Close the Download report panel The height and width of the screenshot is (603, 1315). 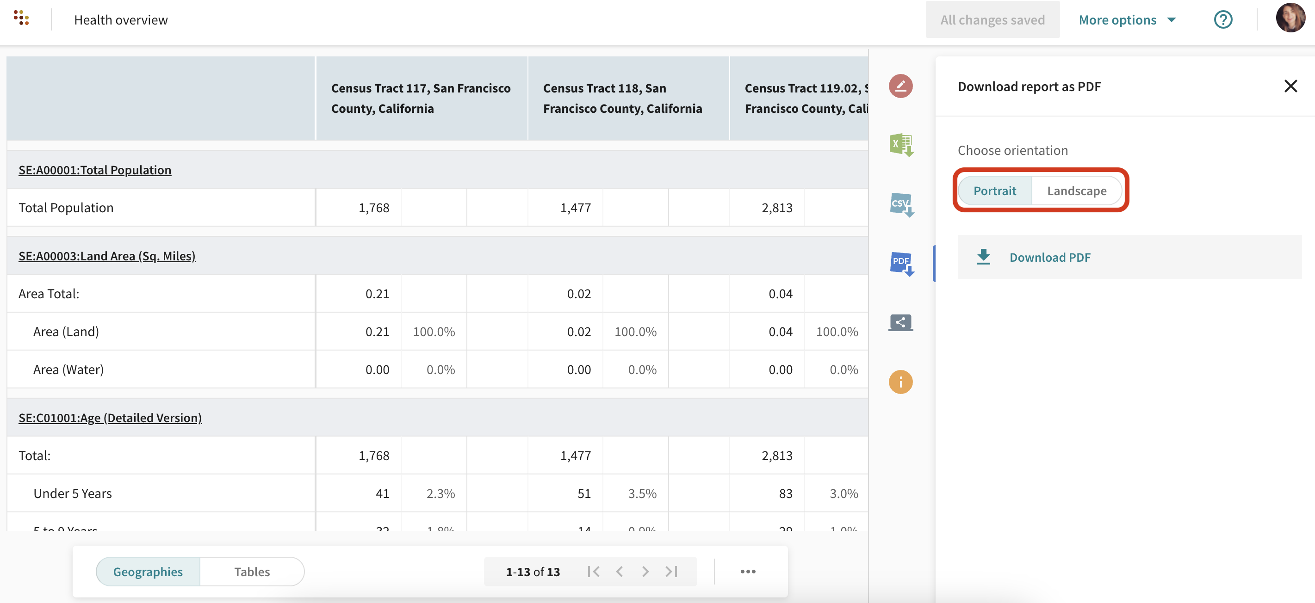[1290, 86]
